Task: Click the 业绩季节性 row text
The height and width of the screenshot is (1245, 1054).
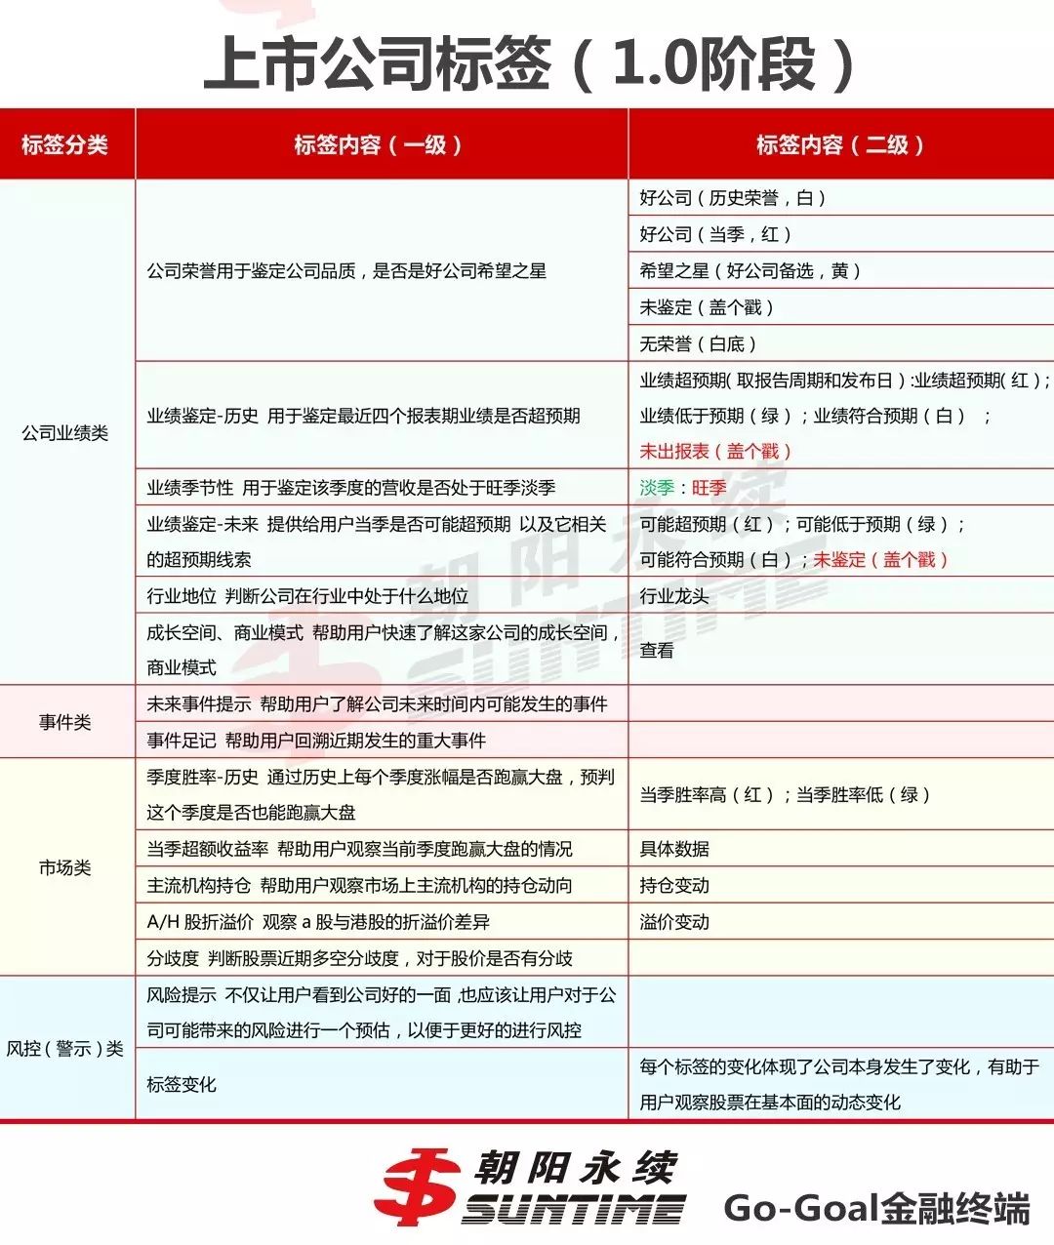Action: 351,488
